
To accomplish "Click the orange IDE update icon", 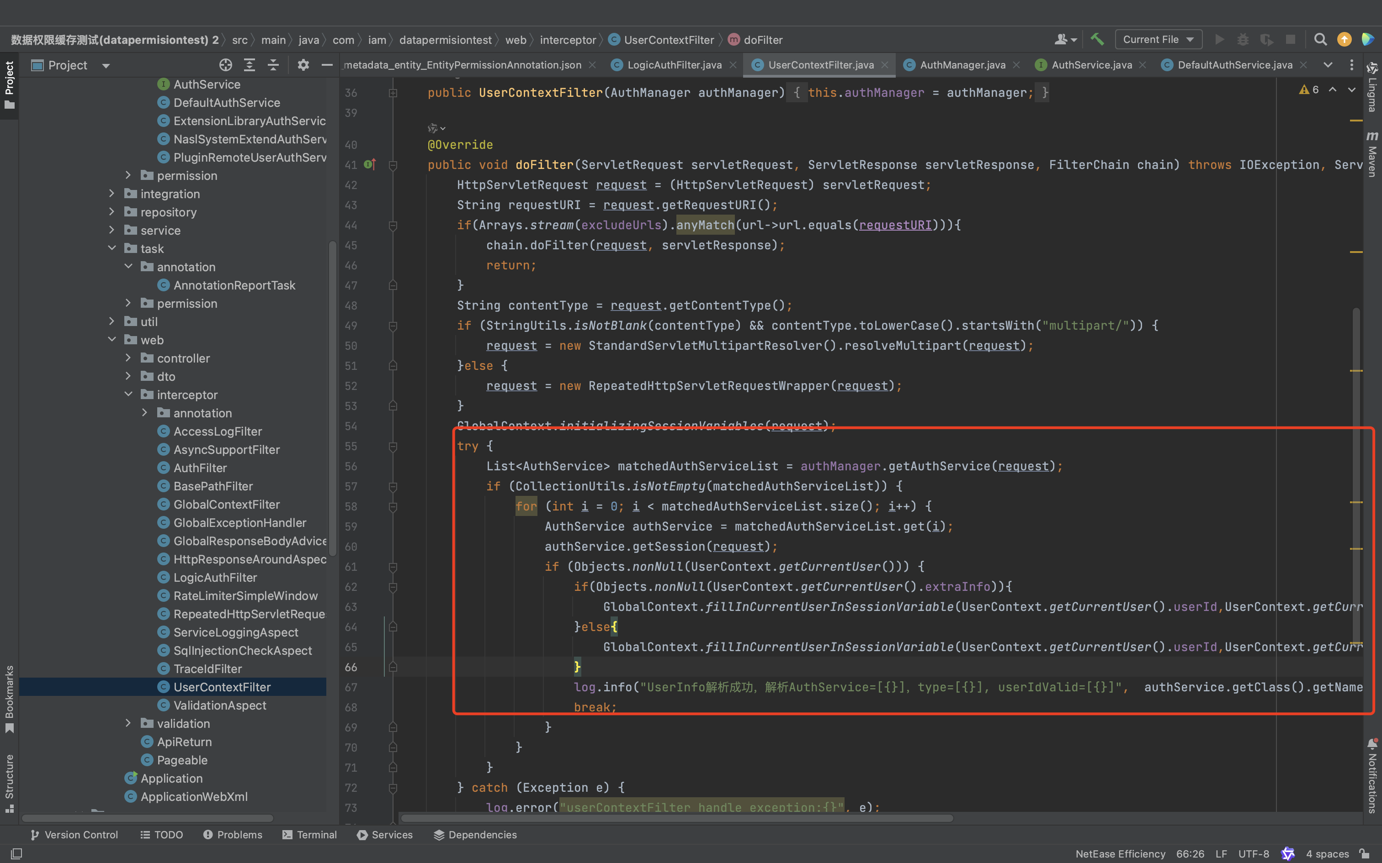I will click(x=1345, y=39).
